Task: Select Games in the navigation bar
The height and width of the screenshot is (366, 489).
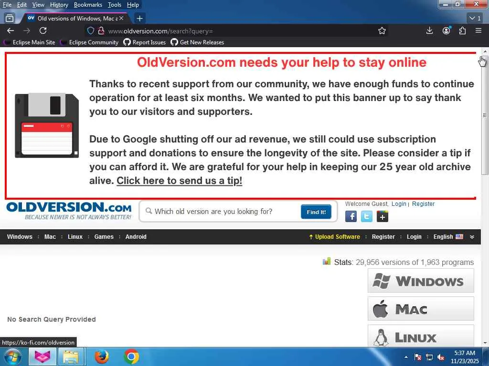Action: point(104,237)
